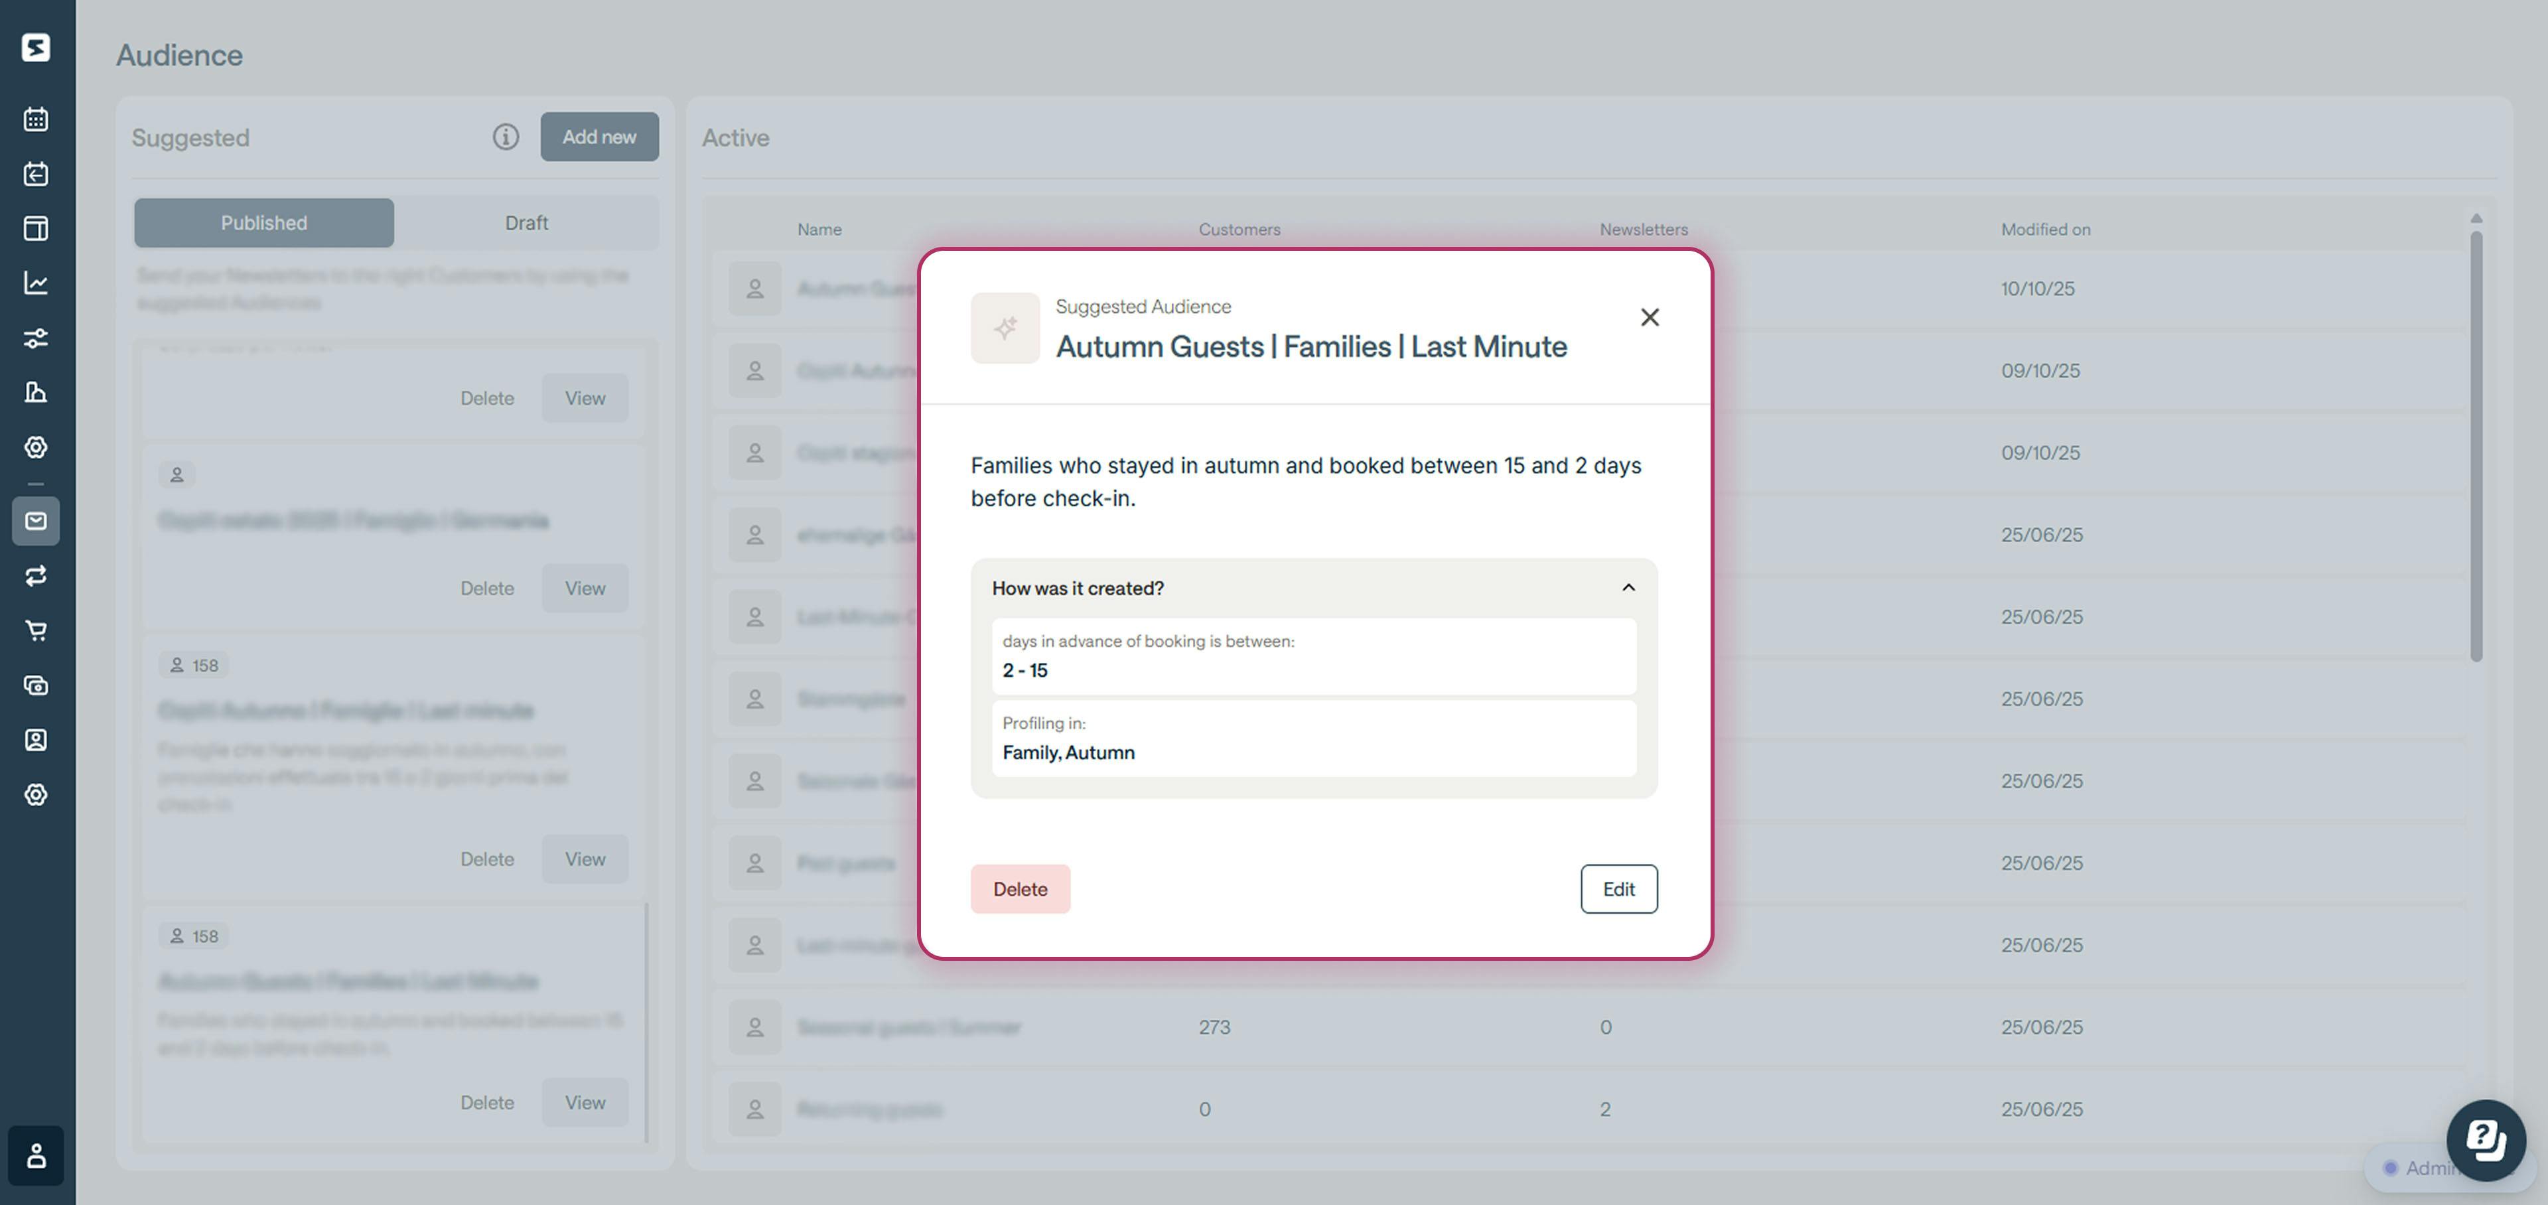Click the Customers column header

(x=1238, y=230)
